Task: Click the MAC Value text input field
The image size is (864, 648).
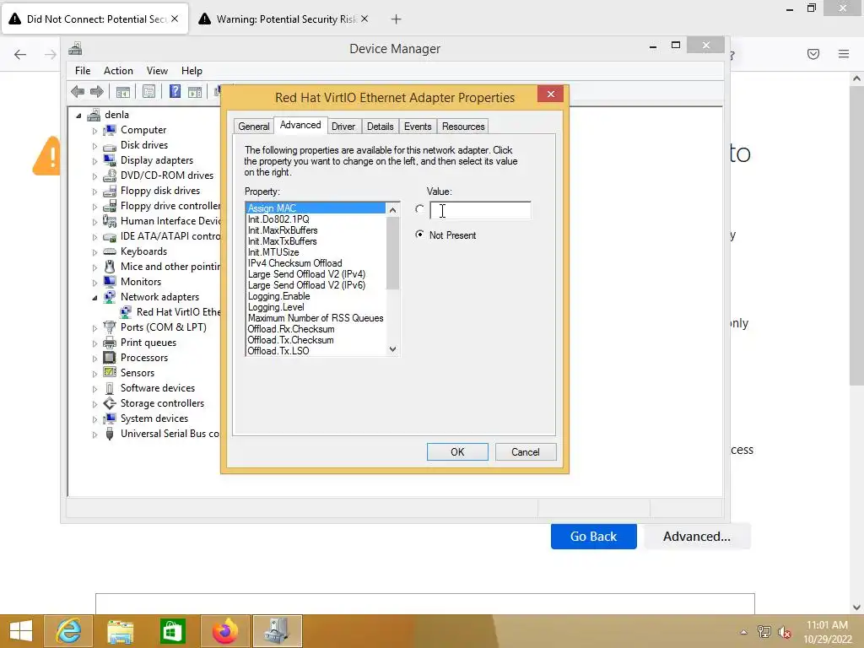Action: click(x=480, y=210)
